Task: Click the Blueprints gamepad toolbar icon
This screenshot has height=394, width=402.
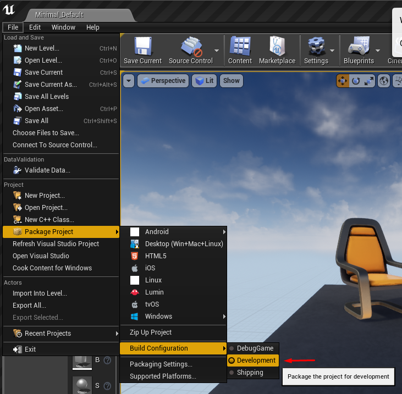Action: 359,46
